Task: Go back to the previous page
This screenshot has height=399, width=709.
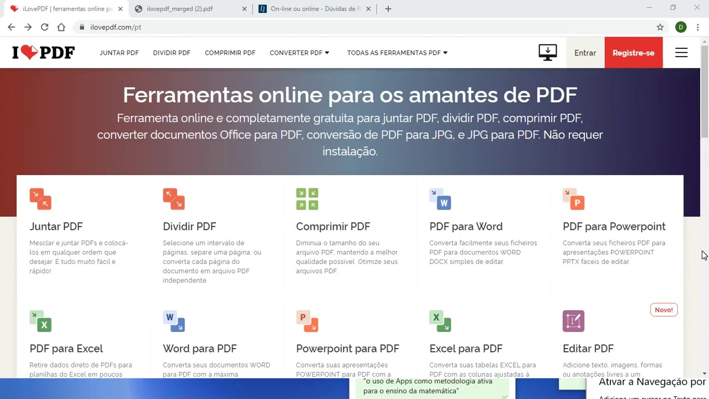Action: click(x=12, y=27)
